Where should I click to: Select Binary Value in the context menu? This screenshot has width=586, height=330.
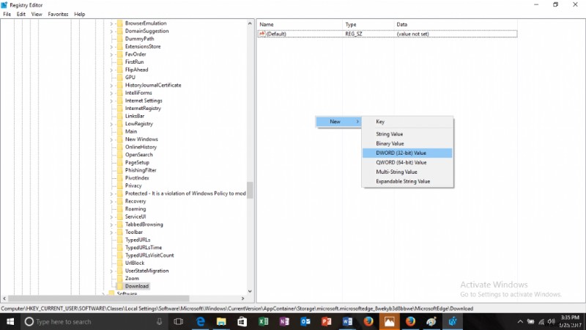407,143
